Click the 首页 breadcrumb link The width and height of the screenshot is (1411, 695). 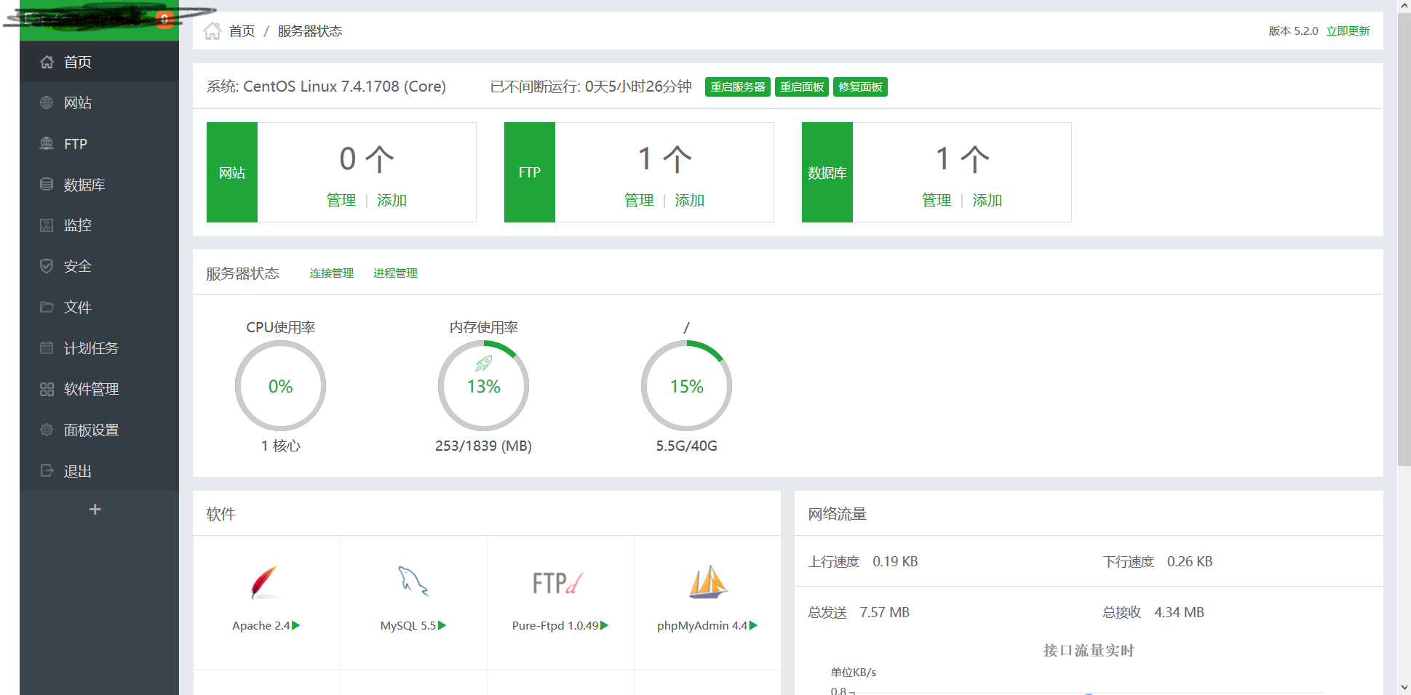point(242,31)
